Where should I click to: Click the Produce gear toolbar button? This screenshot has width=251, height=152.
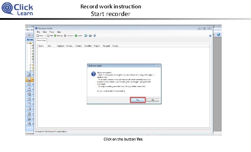coord(69,35)
